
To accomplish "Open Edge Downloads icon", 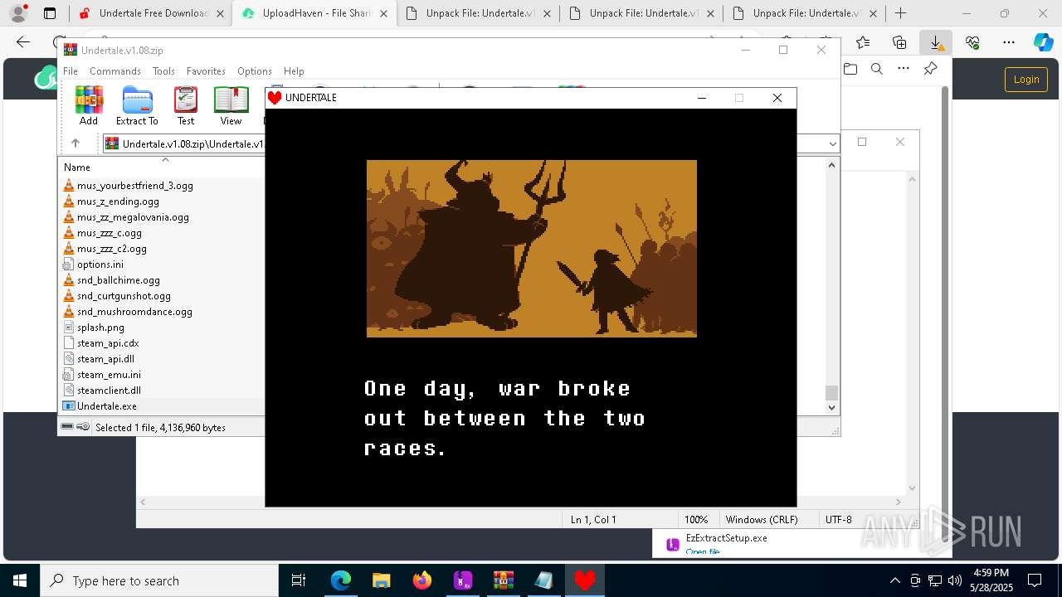I will coord(936,42).
